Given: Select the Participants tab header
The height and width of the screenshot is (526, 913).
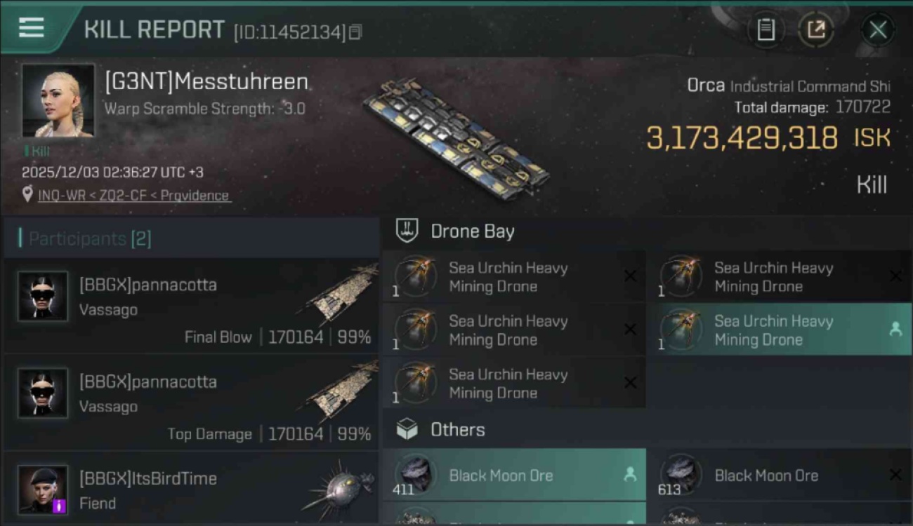Looking at the screenshot, I should (90, 238).
